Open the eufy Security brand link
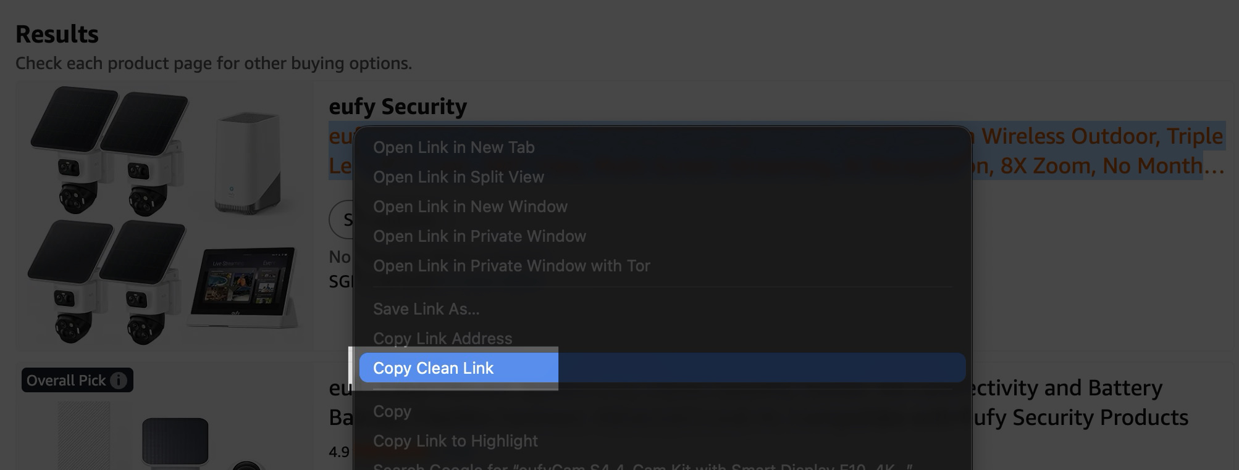This screenshot has height=470, width=1239. click(398, 106)
